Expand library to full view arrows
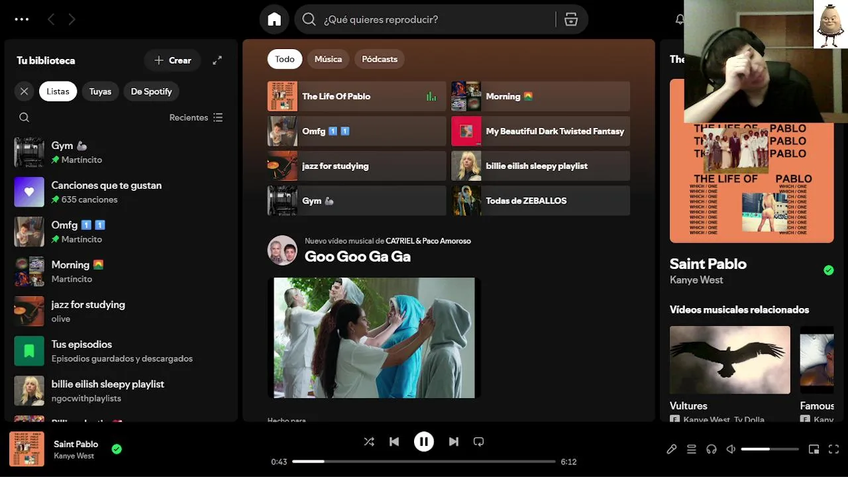The width and height of the screenshot is (848, 477). tap(217, 60)
